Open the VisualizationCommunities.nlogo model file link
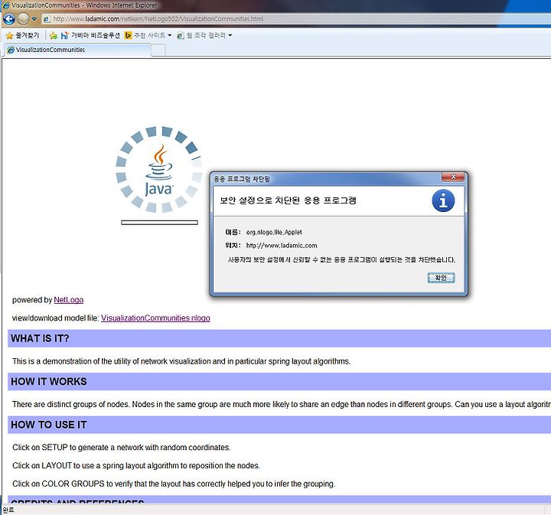Viewport: 551px width, 515px height. coord(155,318)
